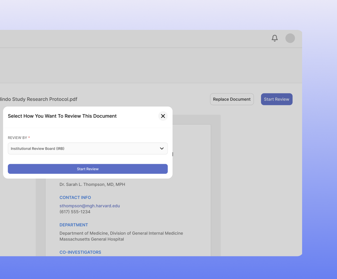Expand the Review By dropdown chevron
The width and height of the screenshot is (337, 279).
(162, 149)
